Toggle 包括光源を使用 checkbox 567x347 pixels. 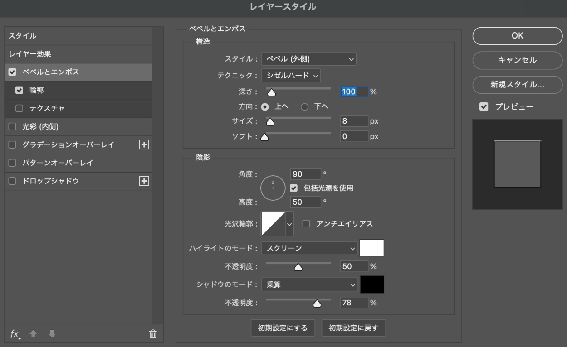click(294, 188)
